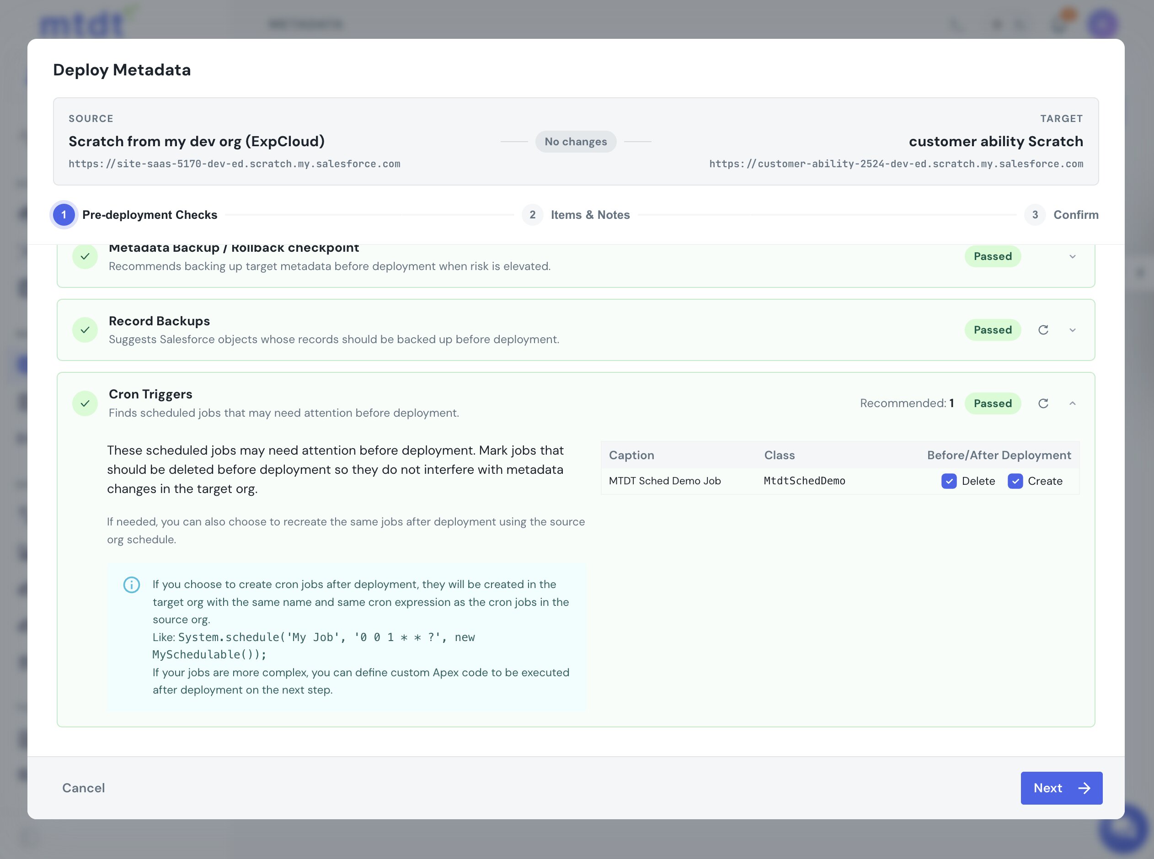Click the Passed badge for Metadata Backup
The image size is (1154, 859).
pyautogui.click(x=993, y=256)
